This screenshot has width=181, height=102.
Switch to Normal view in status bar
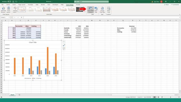pos(154,97)
